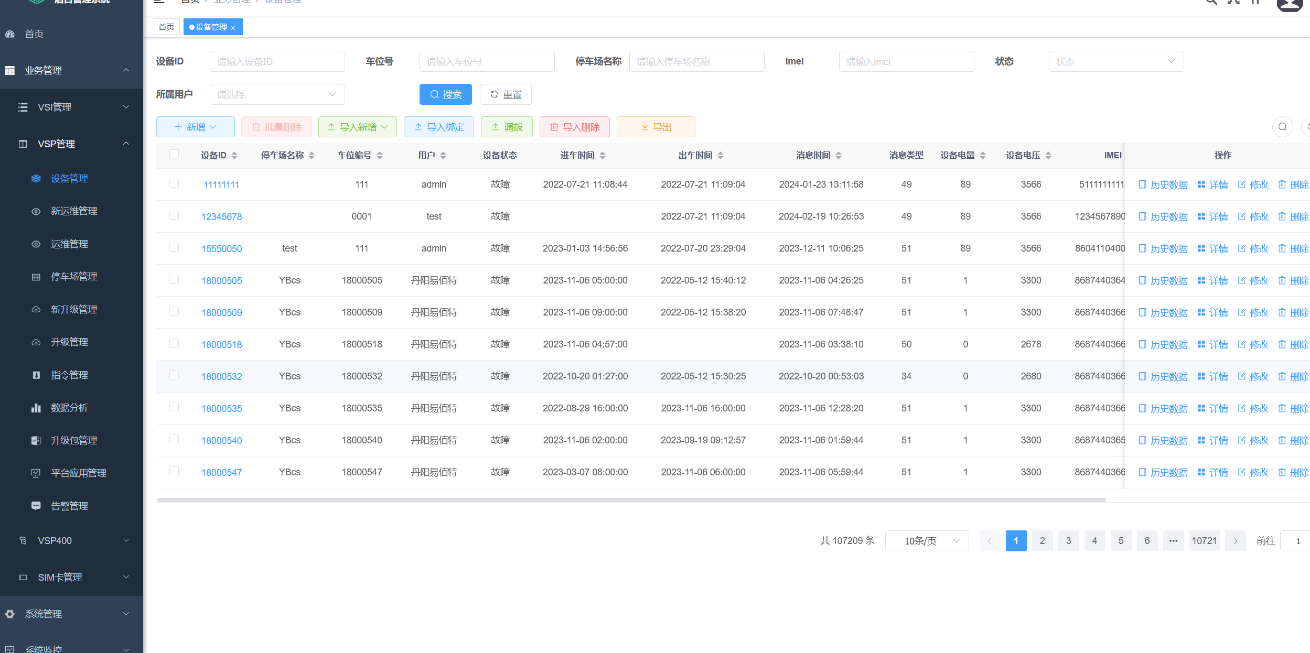The image size is (1310, 653).
Task: Go to the last page 10721
Action: click(1204, 541)
